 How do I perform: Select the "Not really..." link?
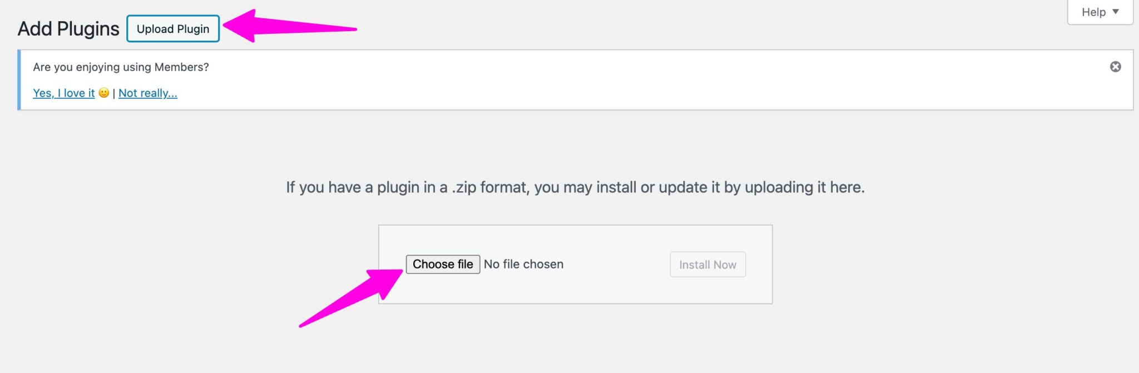tap(148, 93)
